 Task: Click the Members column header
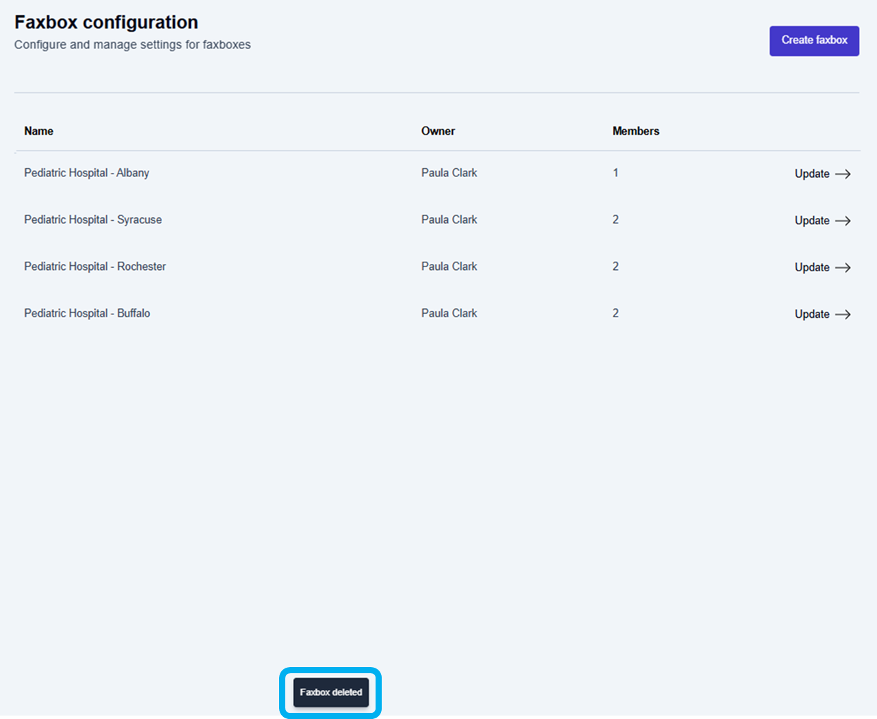click(636, 131)
